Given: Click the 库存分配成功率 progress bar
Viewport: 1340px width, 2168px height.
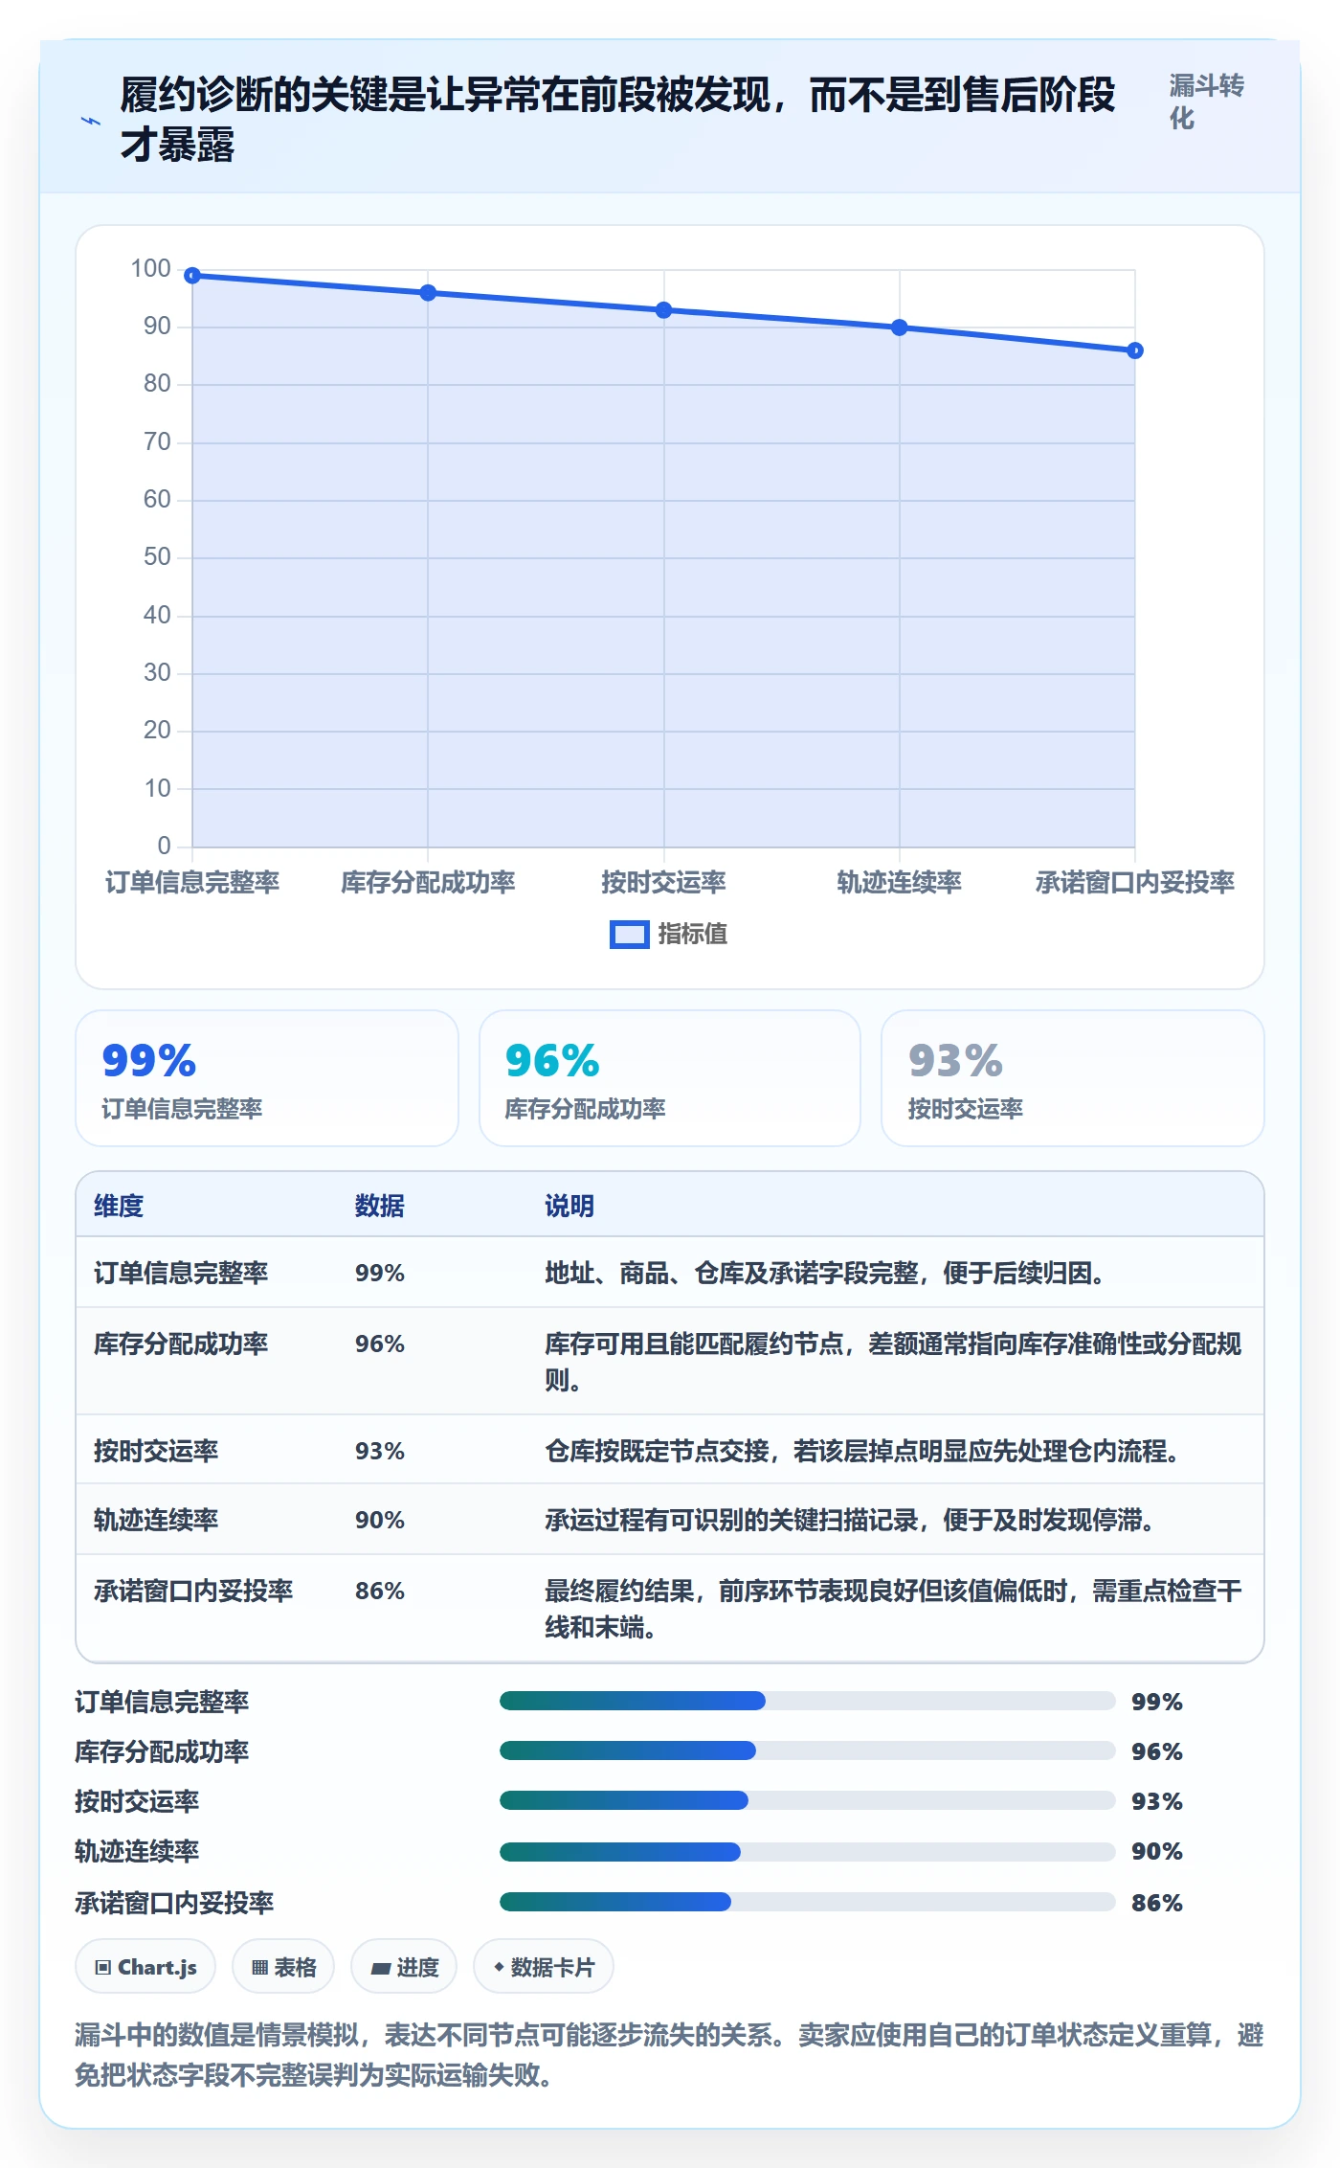Looking at the screenshot, I should 807,1750.
